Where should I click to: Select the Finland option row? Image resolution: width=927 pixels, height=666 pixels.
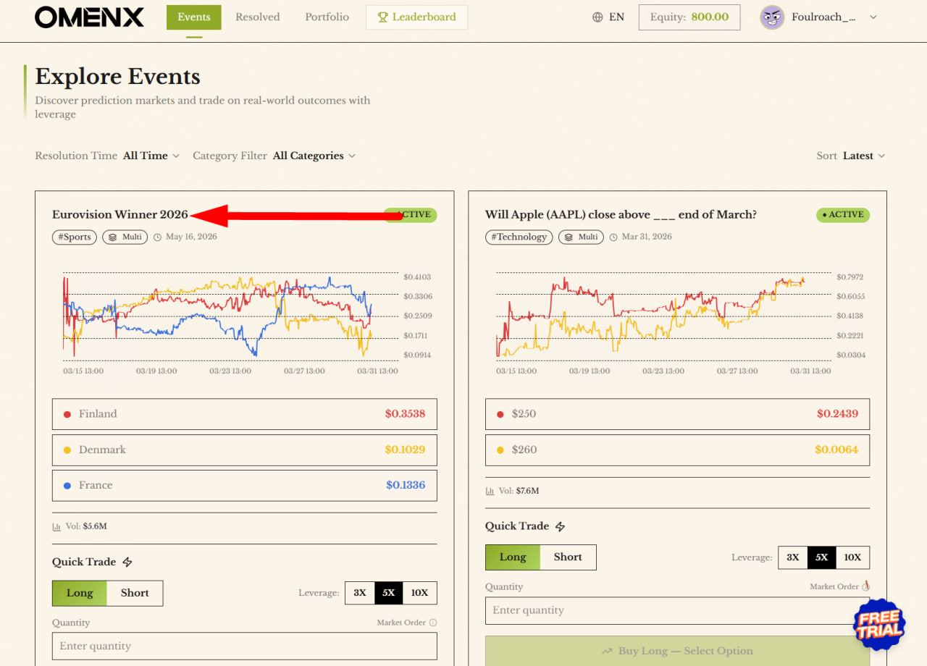[245, 414]
